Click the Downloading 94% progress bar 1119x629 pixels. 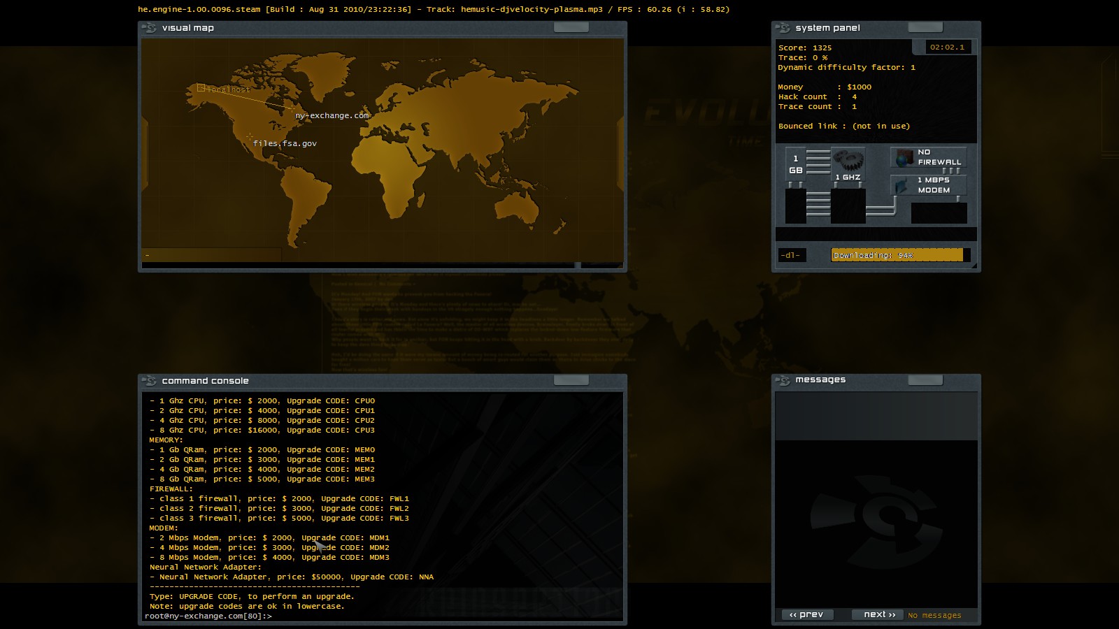900,255
